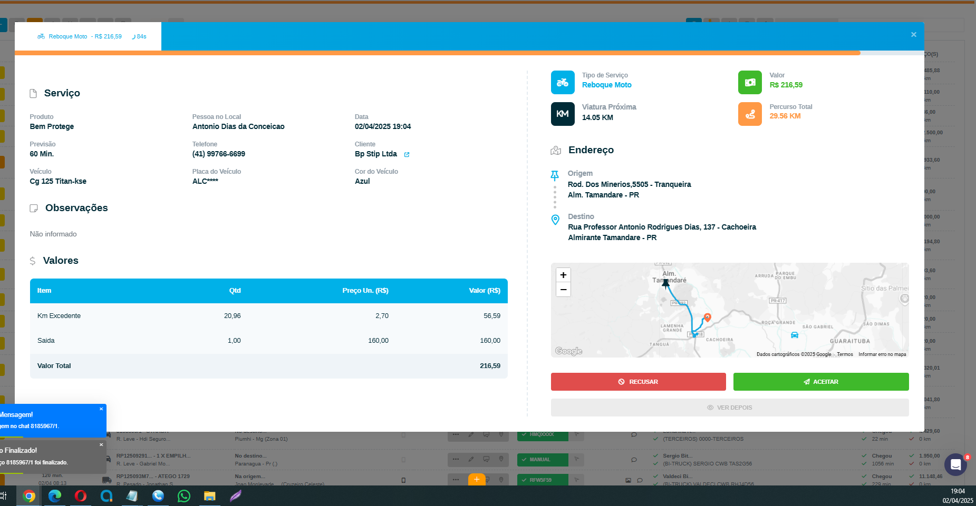Zoom out on the route map
The width and height of the screenshot is (976, 506).
(x=563, y=290)
